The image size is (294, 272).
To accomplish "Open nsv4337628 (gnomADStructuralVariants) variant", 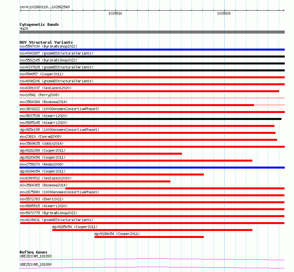I will click(x=56, y=67).
